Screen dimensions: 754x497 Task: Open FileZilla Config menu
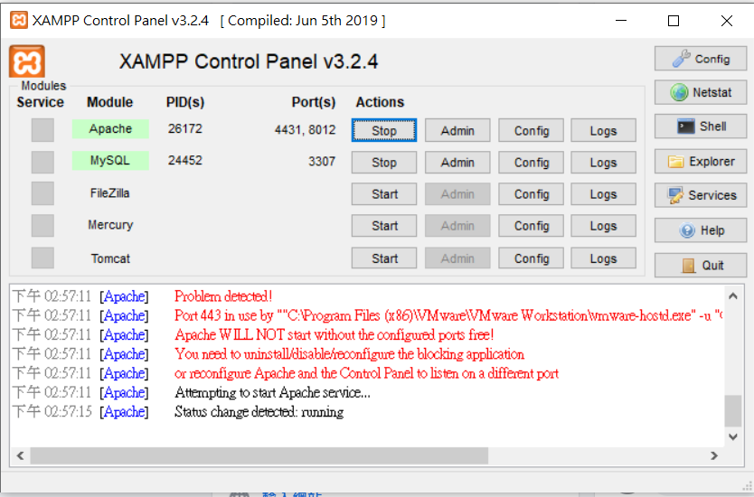pos(532,194)
